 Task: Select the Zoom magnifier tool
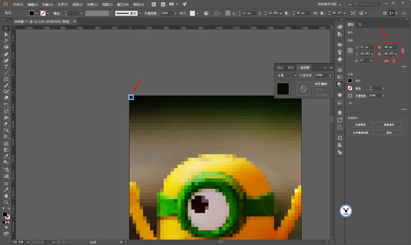tap(6, 202)
